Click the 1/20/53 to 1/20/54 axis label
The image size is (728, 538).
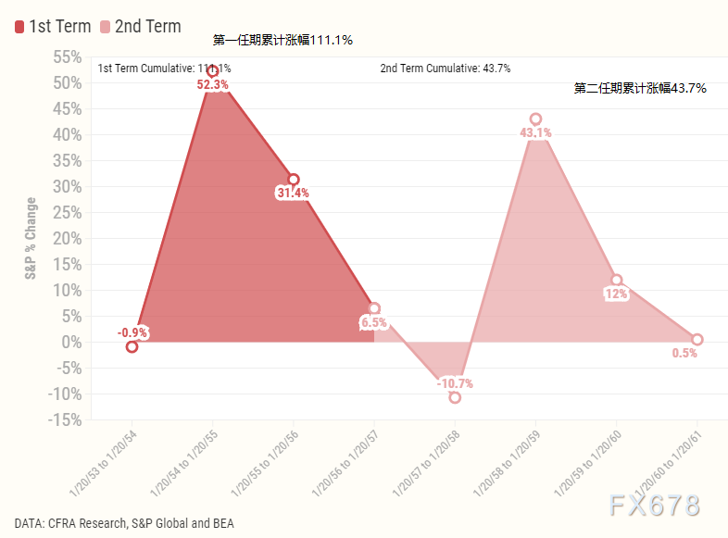(107, 460)
